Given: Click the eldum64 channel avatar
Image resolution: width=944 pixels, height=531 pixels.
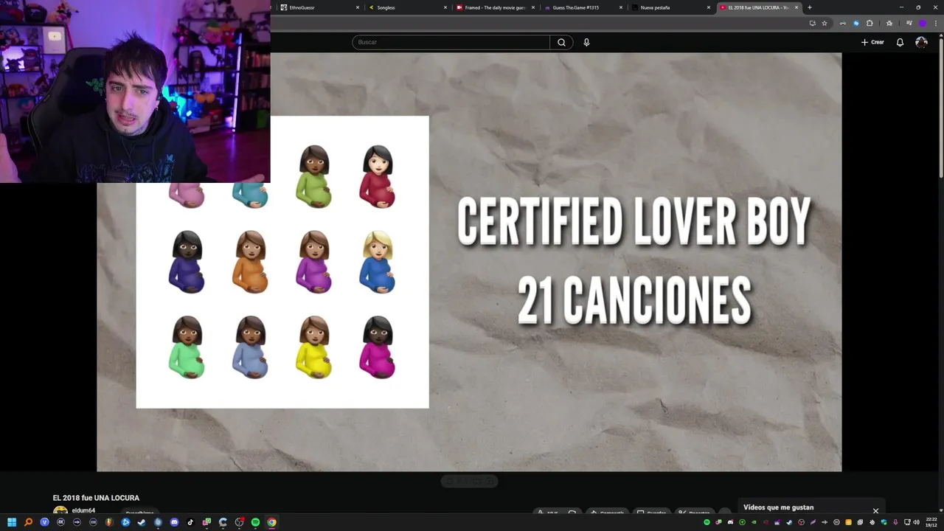Looking at the screenshot, I should pos(60,511).
